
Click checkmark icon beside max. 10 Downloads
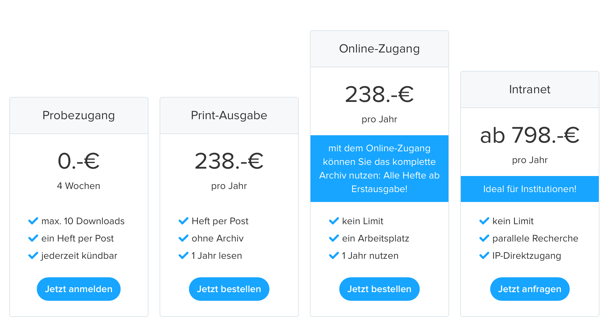[33, 221]
